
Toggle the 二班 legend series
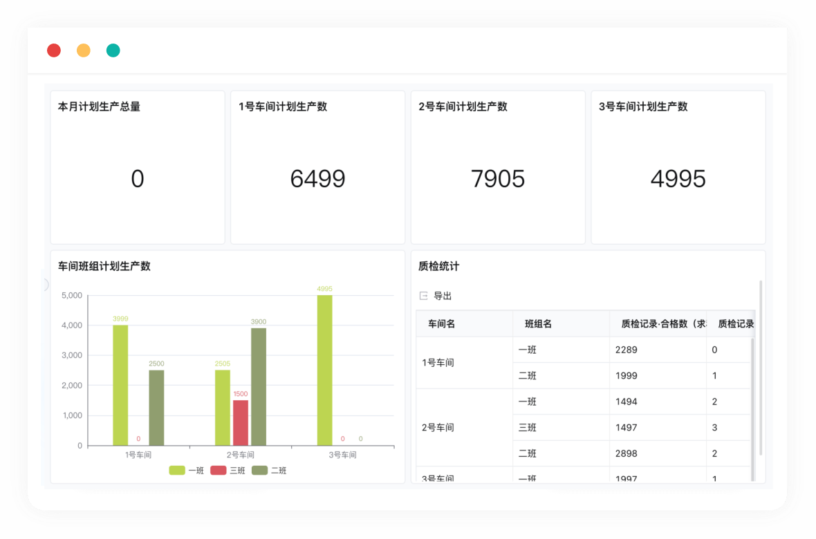click(269, 471)
